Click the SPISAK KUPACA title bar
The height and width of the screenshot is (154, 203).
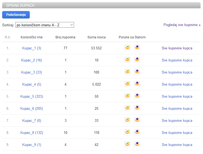(x=101, y=5)
